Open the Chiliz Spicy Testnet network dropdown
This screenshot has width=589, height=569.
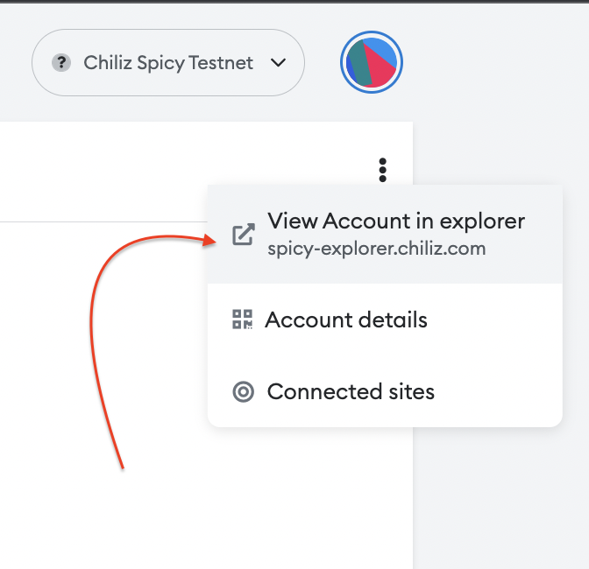tap(167, 63)
